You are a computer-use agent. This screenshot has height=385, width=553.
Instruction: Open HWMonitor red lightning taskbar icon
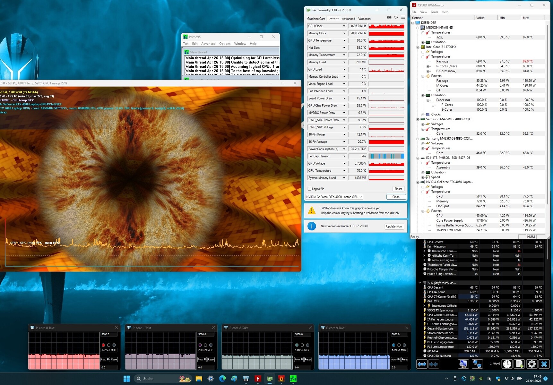point(258,379)
